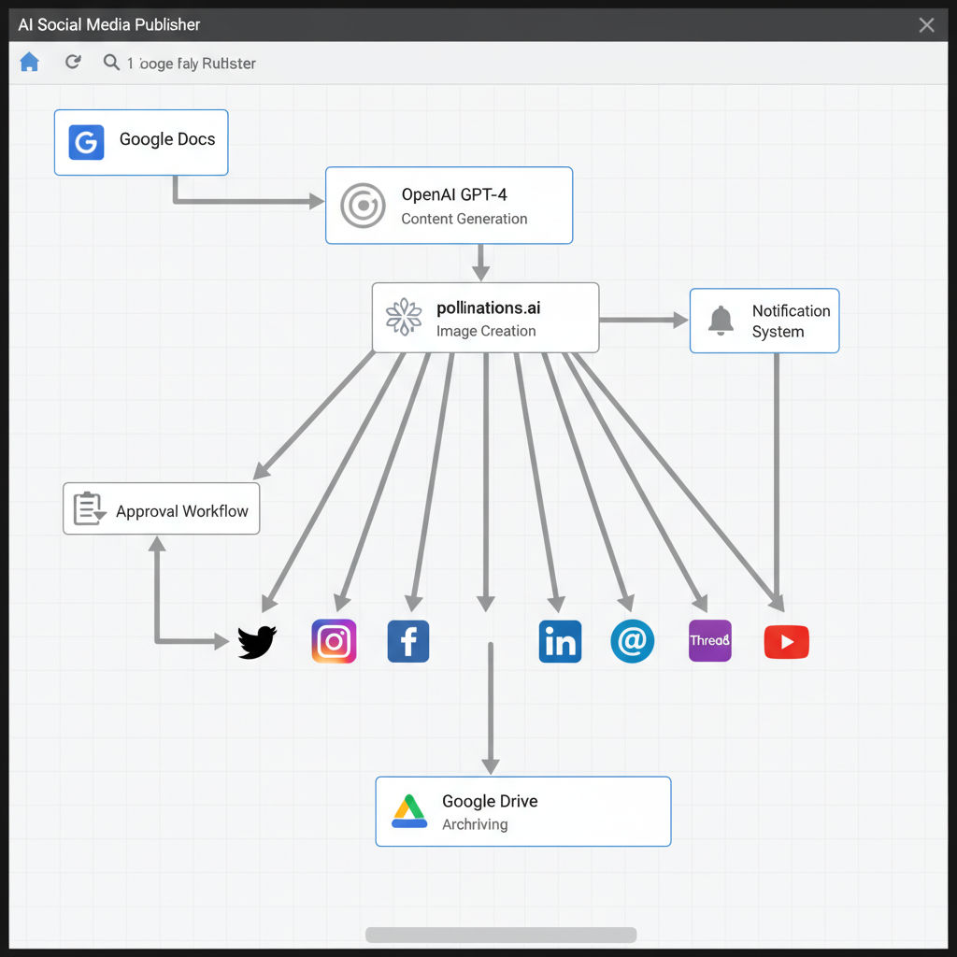This screenshot has height=957, width=957.
Task: Select the Google Drive triangle icon
Action: [x=408, y=809]
